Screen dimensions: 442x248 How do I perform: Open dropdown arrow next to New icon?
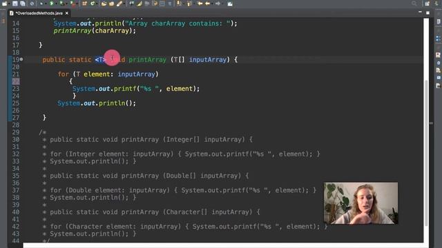coord(9,4)
